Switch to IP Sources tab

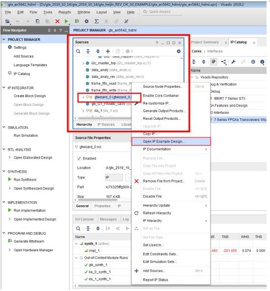click(106, 125)
